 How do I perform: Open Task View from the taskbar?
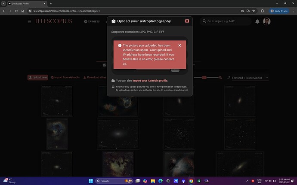click(x=137, y=181)
